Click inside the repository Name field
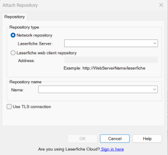Viewport: 168px width, 155px height. pos(95,89)
